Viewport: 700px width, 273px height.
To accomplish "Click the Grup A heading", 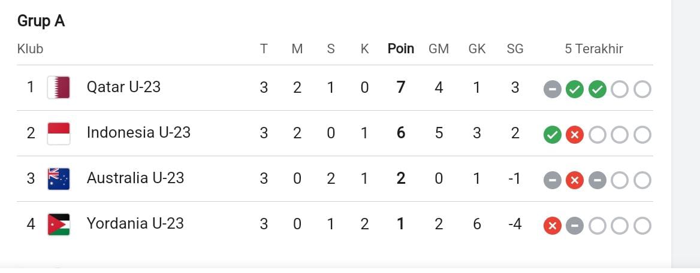I will 41,21.
